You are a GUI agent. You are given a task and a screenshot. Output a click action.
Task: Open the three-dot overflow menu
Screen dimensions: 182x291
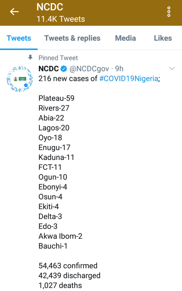click(x=169, y=12)
